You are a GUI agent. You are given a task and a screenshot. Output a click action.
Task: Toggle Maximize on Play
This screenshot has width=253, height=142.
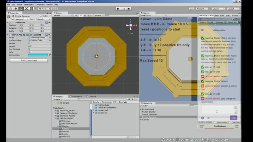206,16
